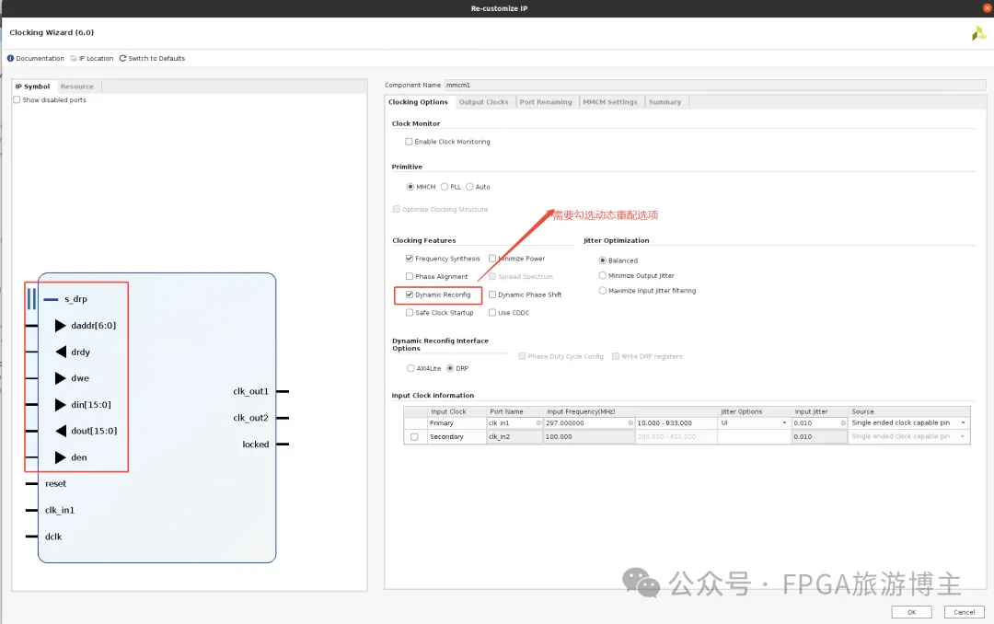Image resolution: width=994 pixels, height=624 pixels.
Task: Click the den input port arrow
Action: pos(60,457)
